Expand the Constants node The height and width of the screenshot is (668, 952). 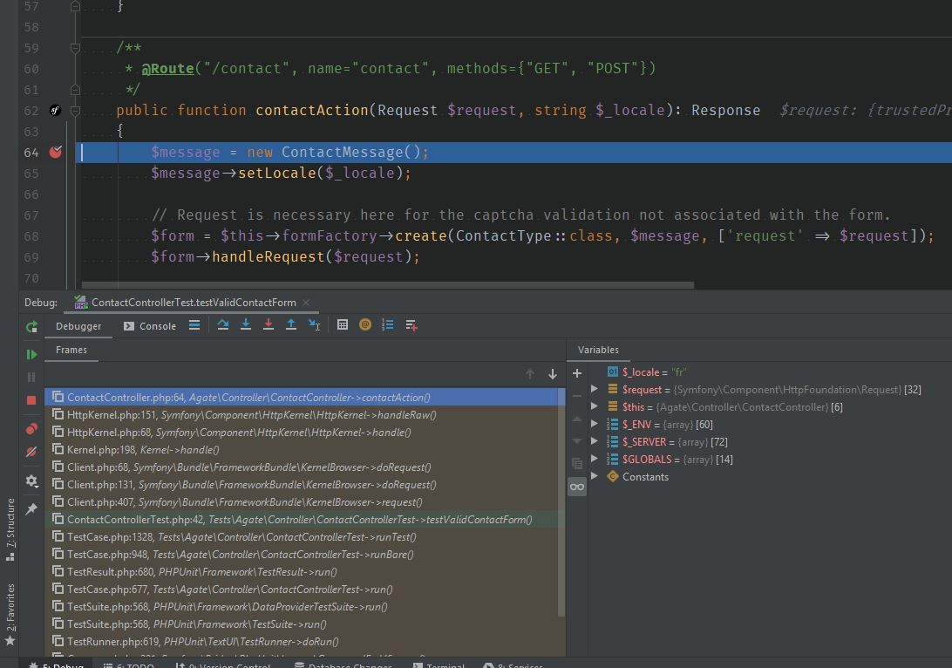(x=595, y=476)
